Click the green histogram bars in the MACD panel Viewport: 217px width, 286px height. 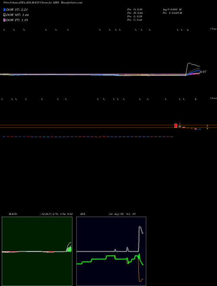(69, 249)
